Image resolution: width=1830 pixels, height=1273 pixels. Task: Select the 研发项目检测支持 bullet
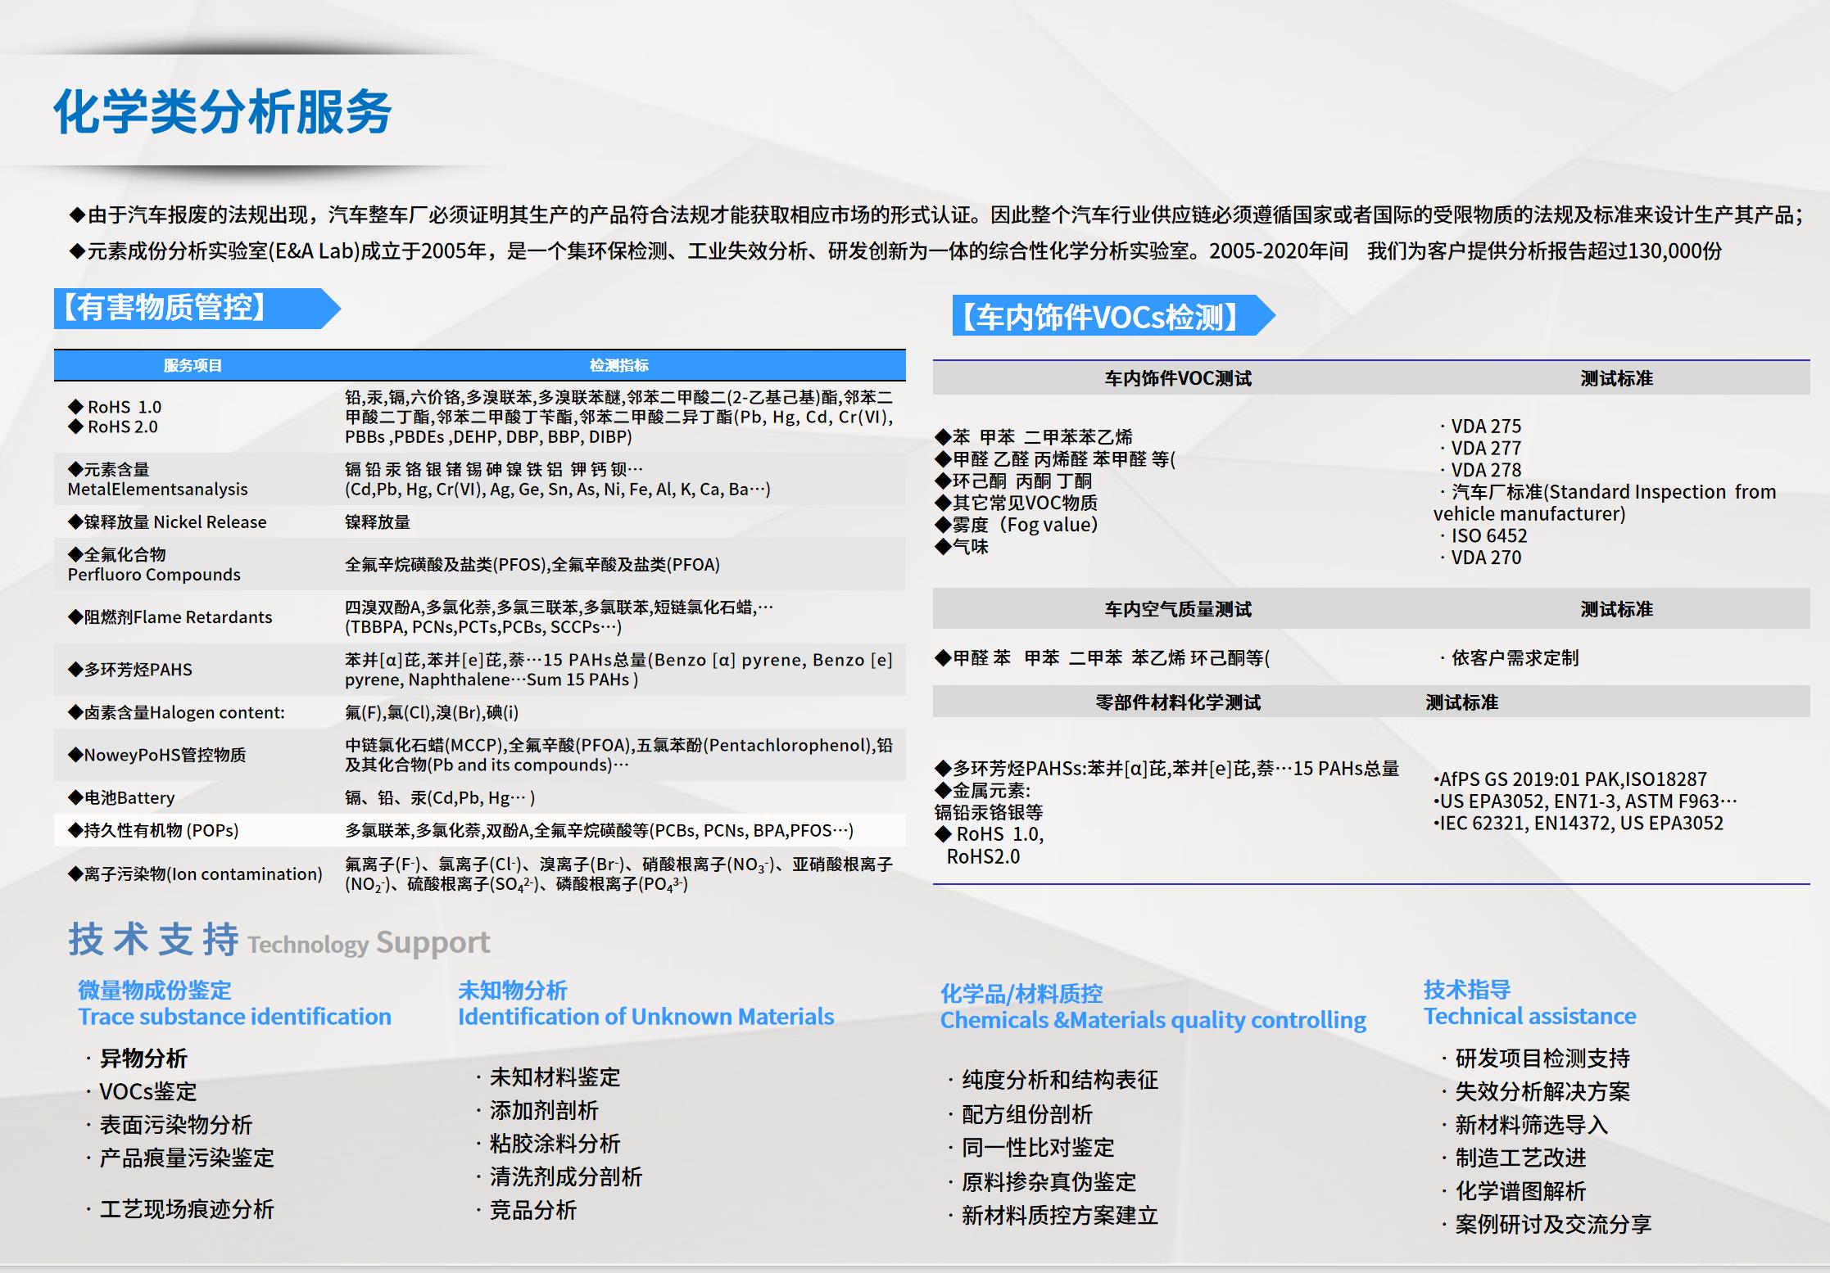pos(1536,1059)
